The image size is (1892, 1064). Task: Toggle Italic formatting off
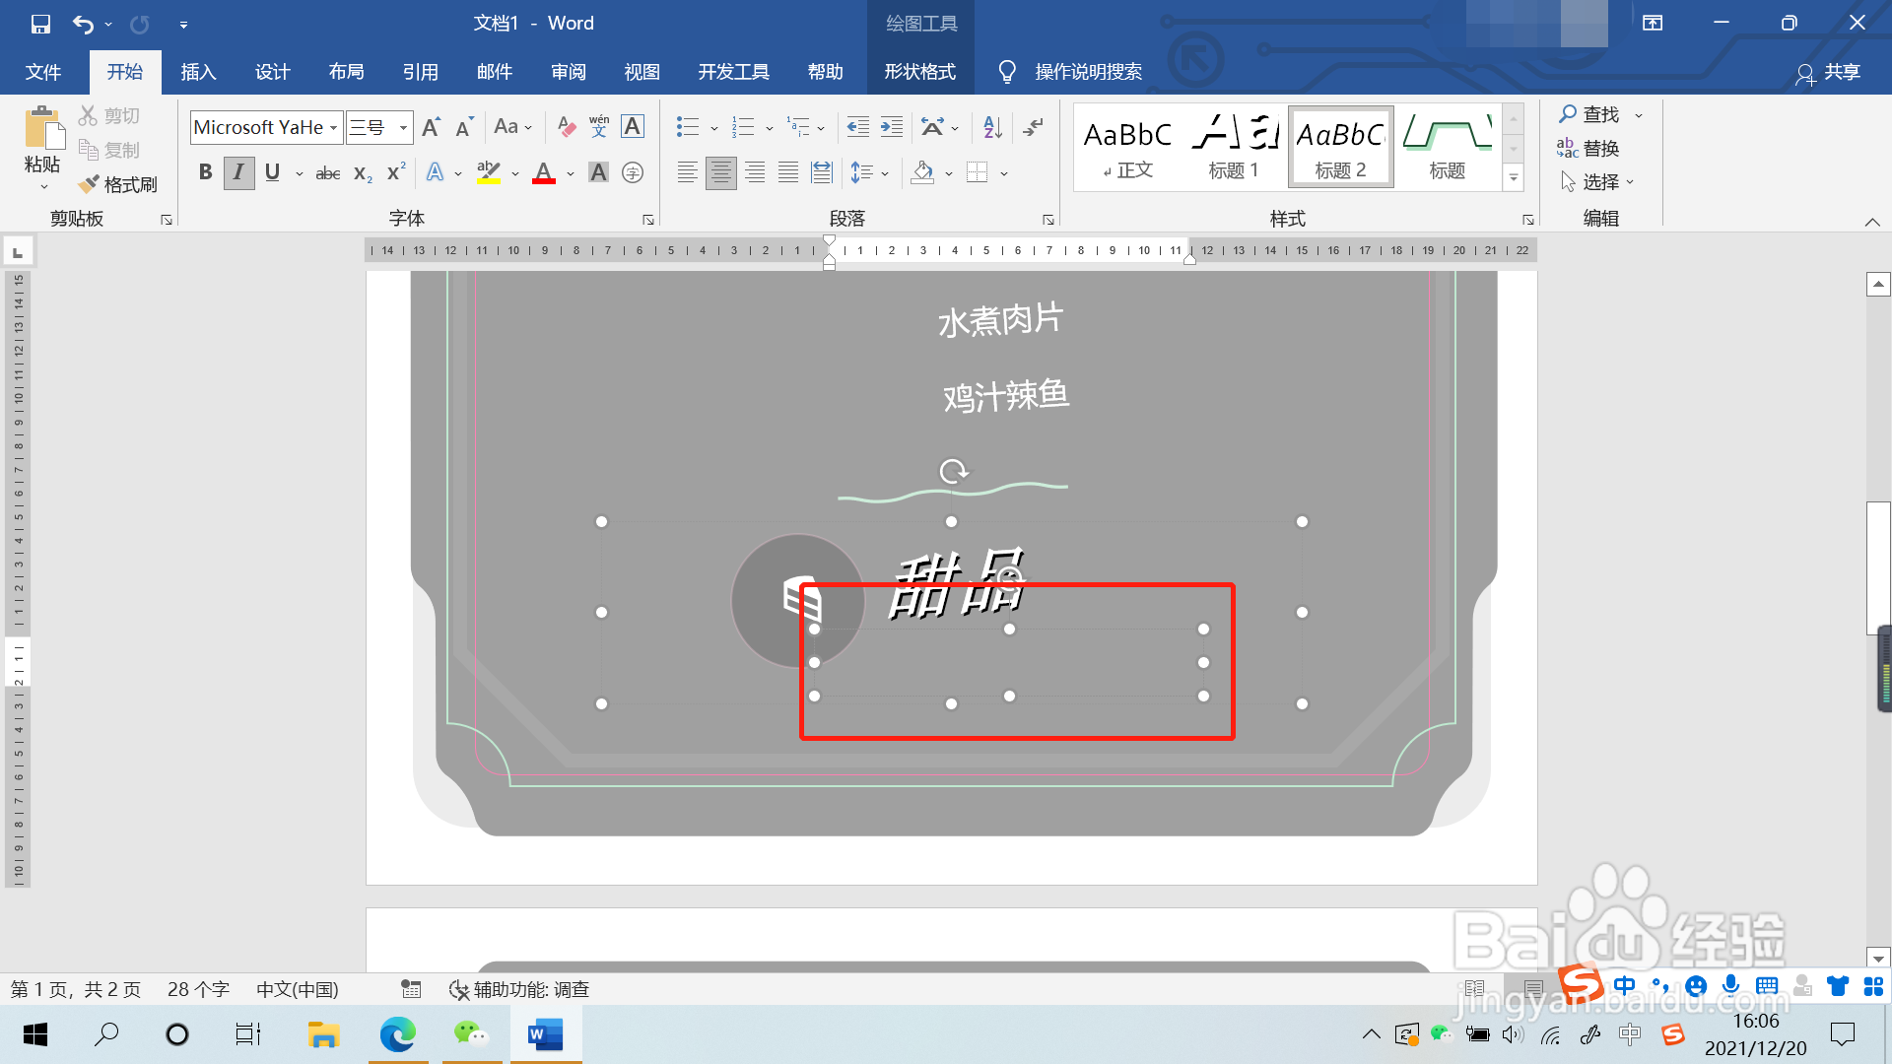pos(238,172)
